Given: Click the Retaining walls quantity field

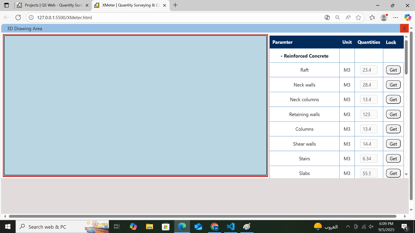Looking at the screenshot, I should point(369,114).
